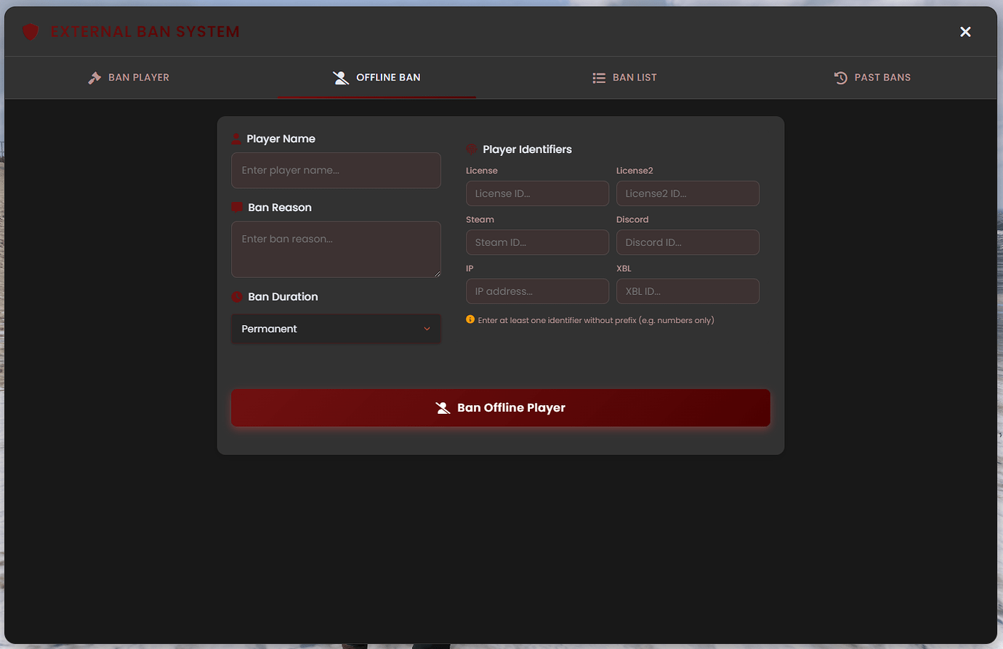1003x649 pixels.
Task: Click the list icon next to Ban List
Action: pos(598,77)
